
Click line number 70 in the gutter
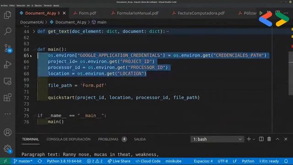point(27,86)
